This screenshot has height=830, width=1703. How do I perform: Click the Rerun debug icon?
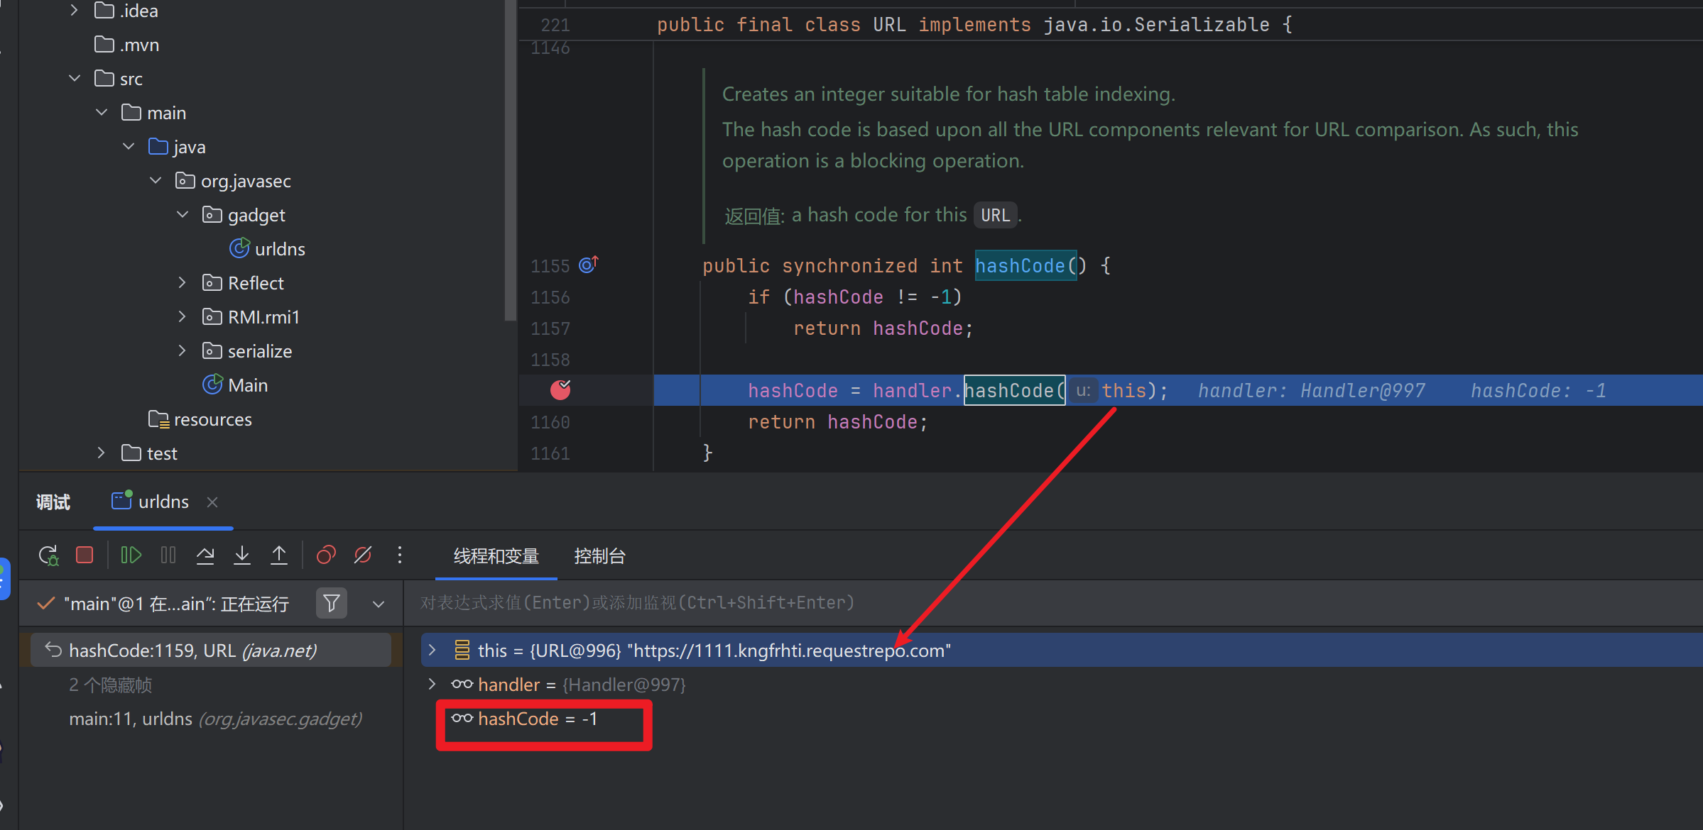tap(48, 555)
